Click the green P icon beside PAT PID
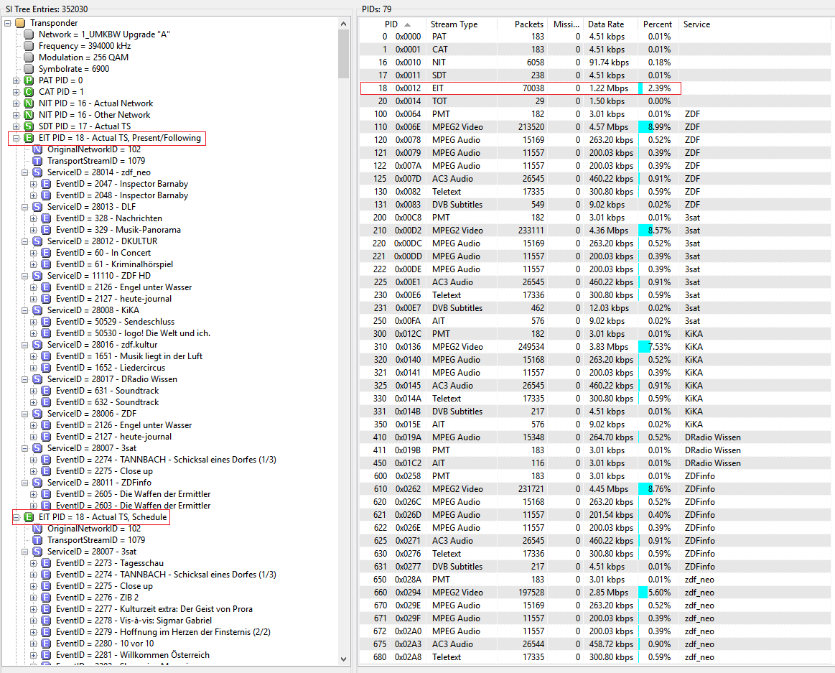The width and height of the screenshot is (835, 673). point(29,80)
